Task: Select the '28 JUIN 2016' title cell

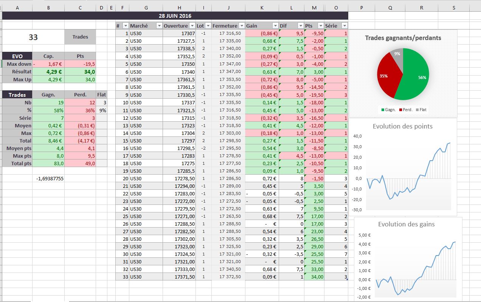Action: tap(175, 15)
